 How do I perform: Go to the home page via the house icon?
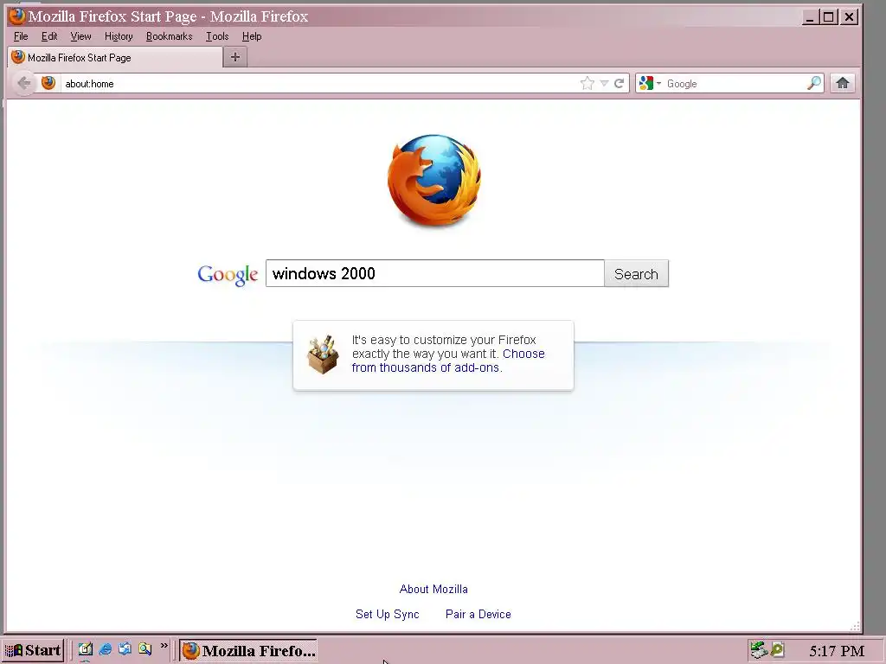tap(843, 83)
